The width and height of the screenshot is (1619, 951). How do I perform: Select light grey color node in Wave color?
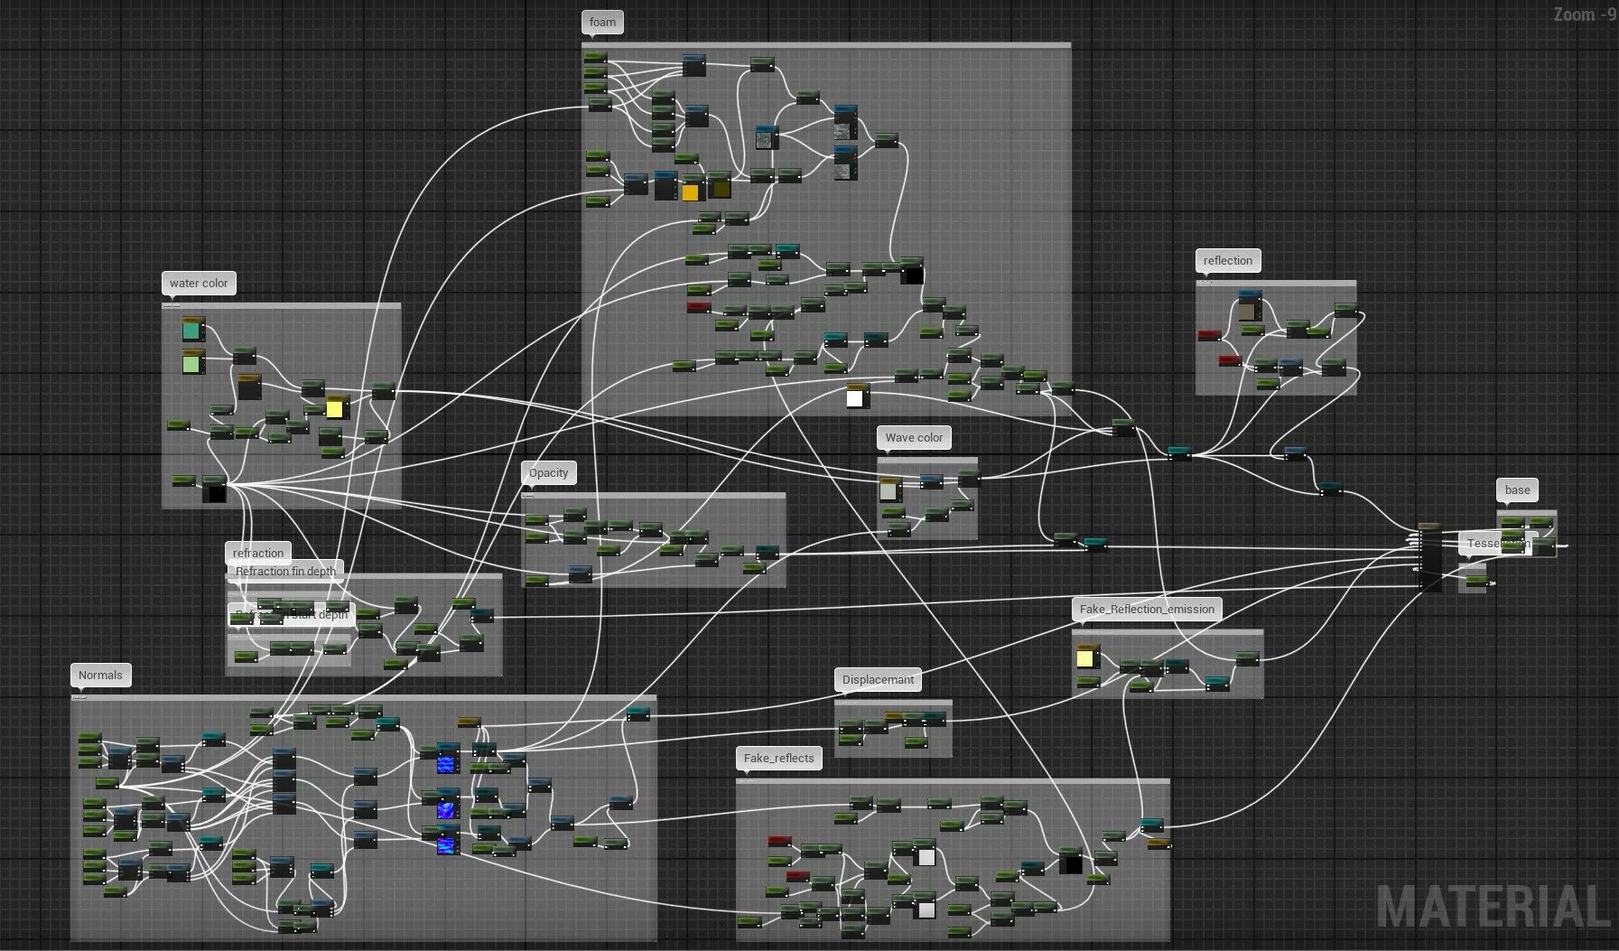[889, 489]
